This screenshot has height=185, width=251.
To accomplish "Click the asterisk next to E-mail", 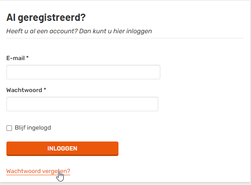I will 27,57.
